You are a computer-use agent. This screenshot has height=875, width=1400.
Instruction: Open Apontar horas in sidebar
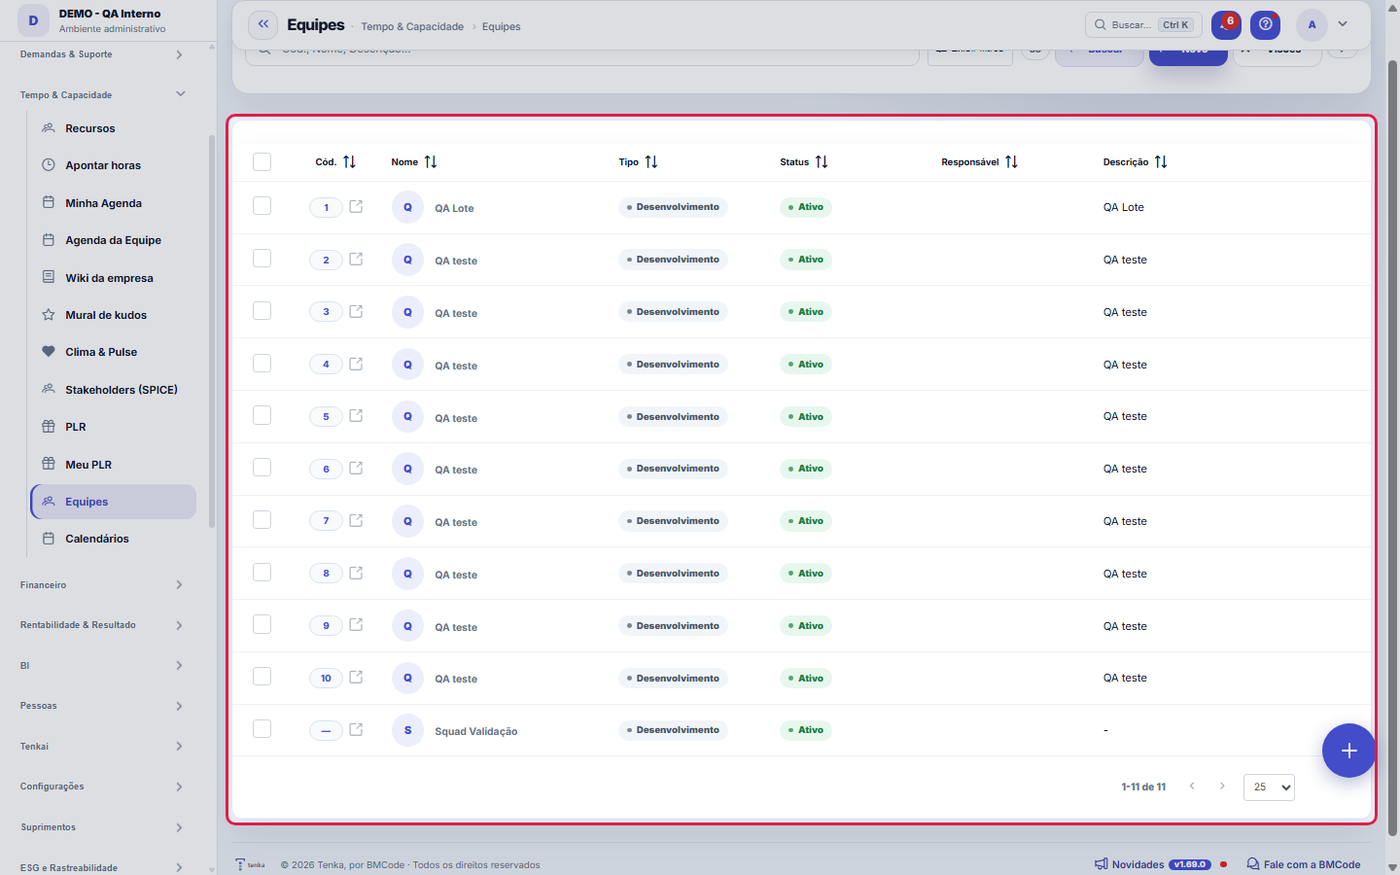(x=114, y=165)
